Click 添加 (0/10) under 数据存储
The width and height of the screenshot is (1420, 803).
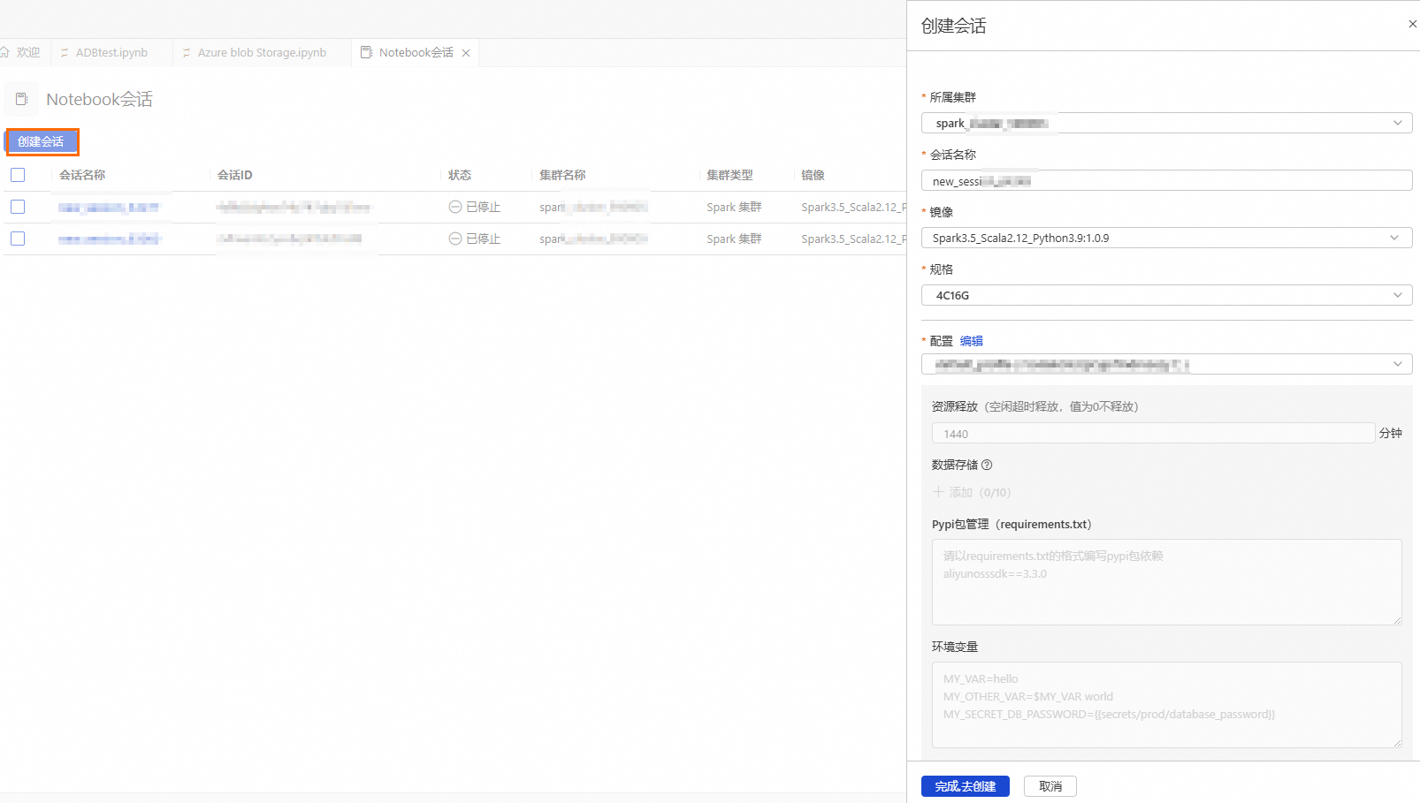click(x=971, y=492)
